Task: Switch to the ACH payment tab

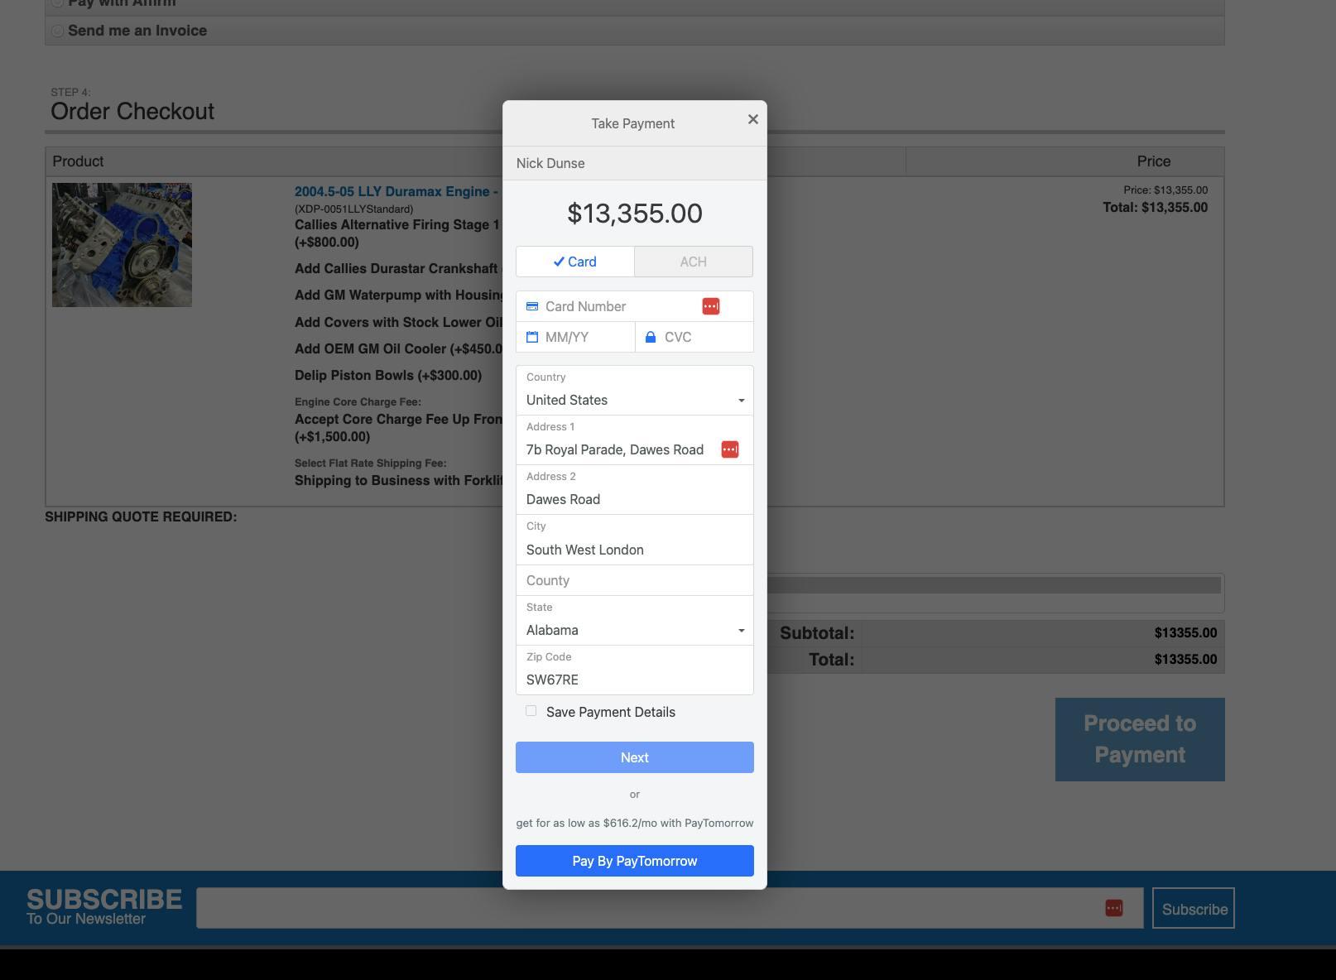Action: [x=694, y=262]
